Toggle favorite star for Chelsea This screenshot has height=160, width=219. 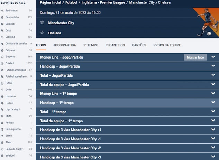click(x=42, y=33)
